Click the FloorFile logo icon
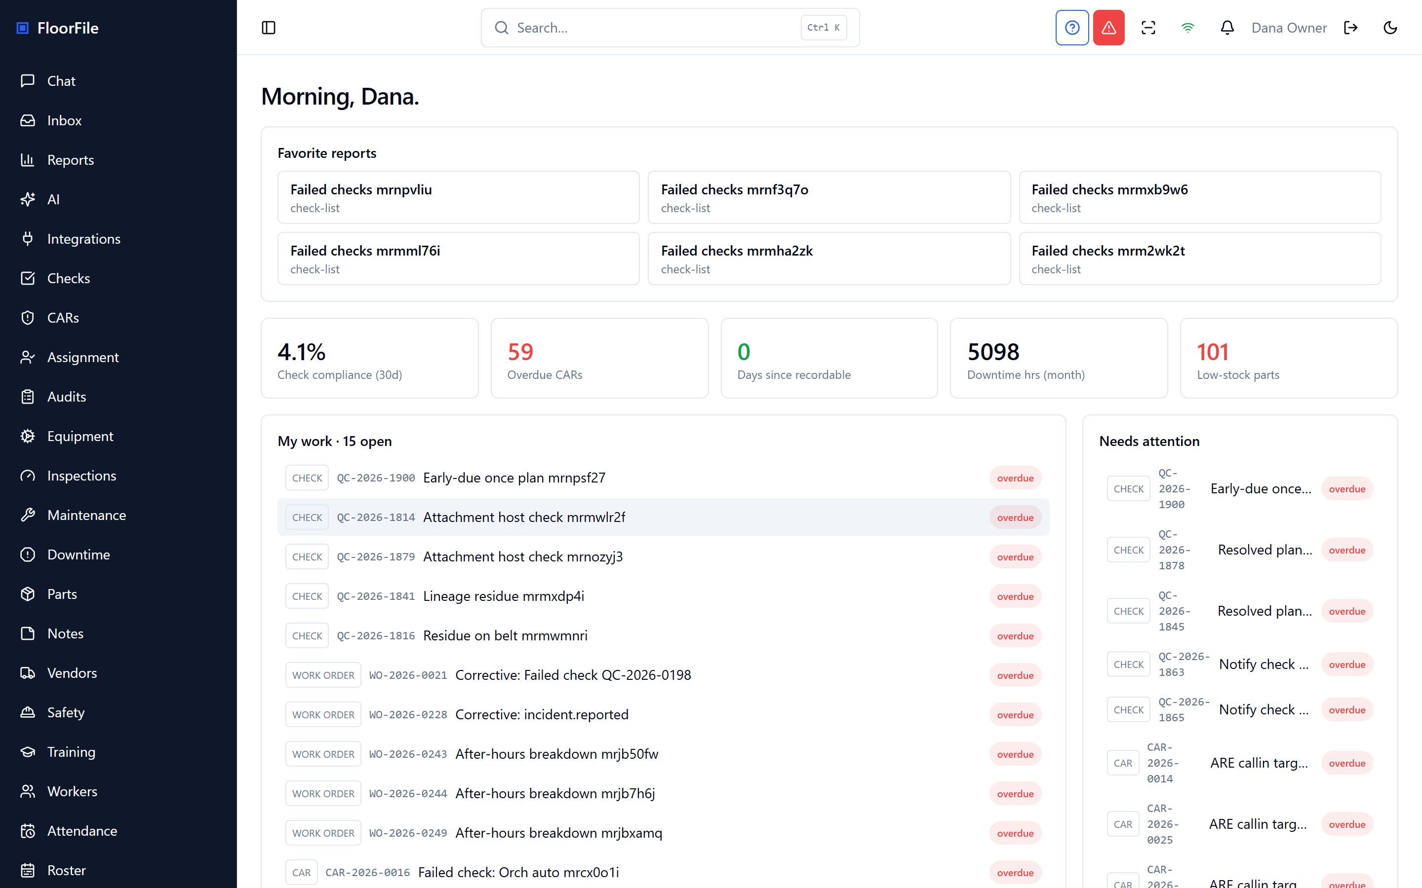 (22, 28)
